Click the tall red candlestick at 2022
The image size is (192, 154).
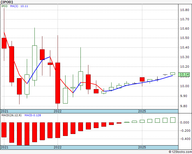point(58,83)
